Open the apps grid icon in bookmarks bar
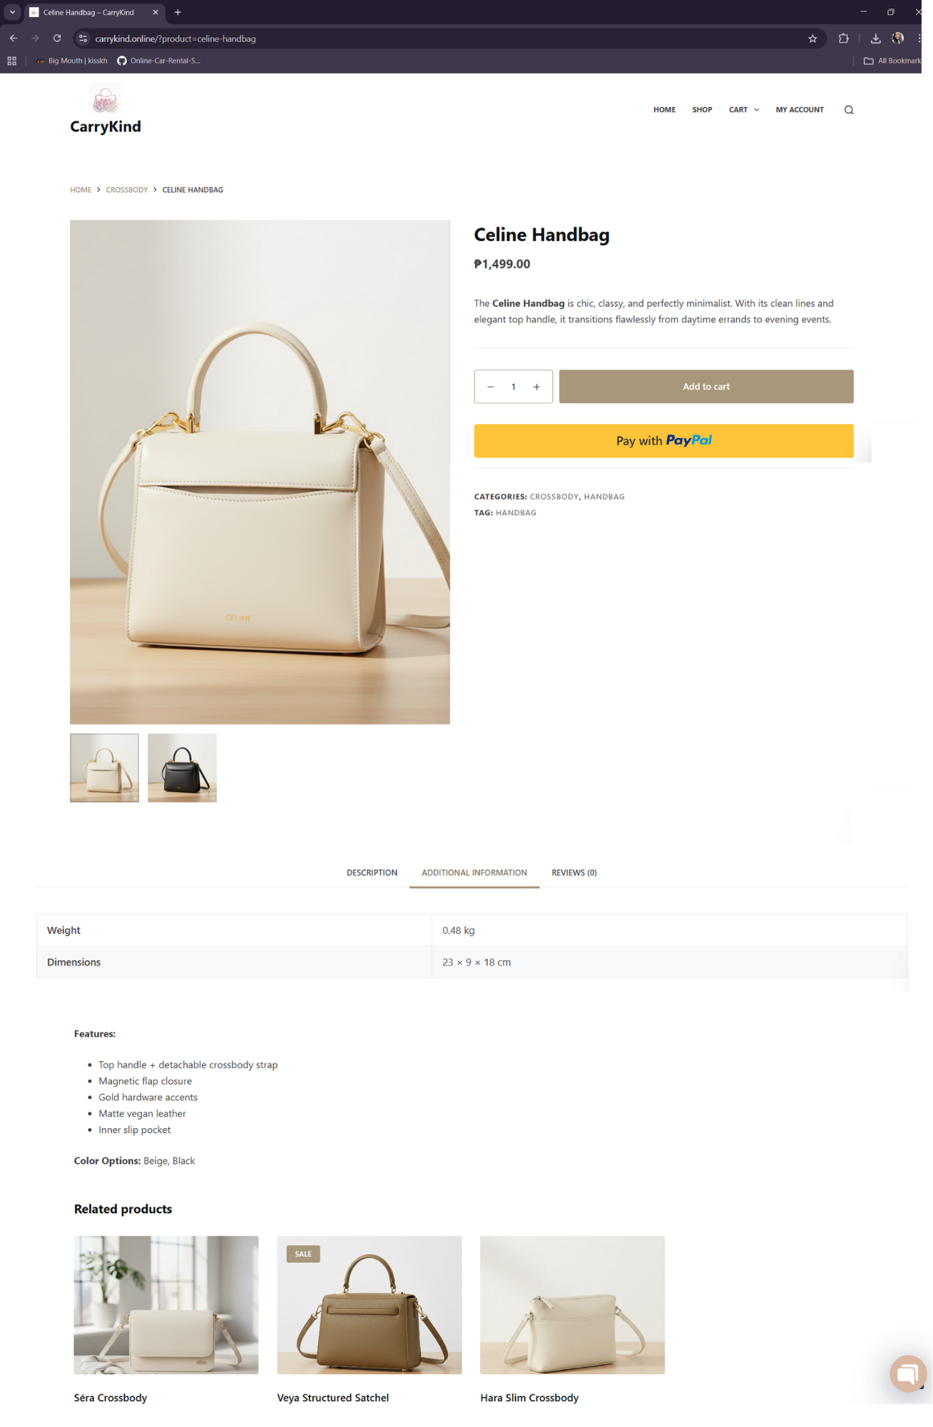This screenshot has width=933, height=1427. coord(11,61)
